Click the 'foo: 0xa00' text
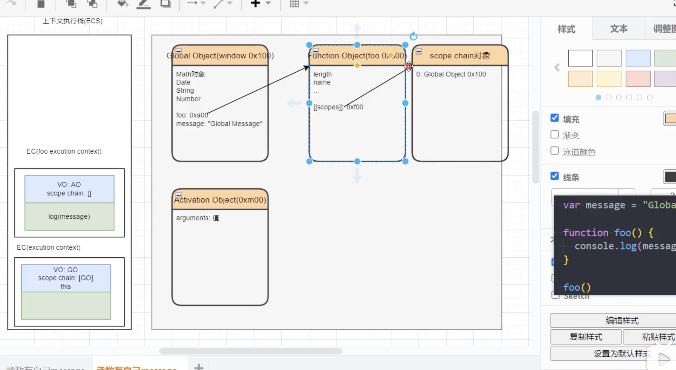 192,115
